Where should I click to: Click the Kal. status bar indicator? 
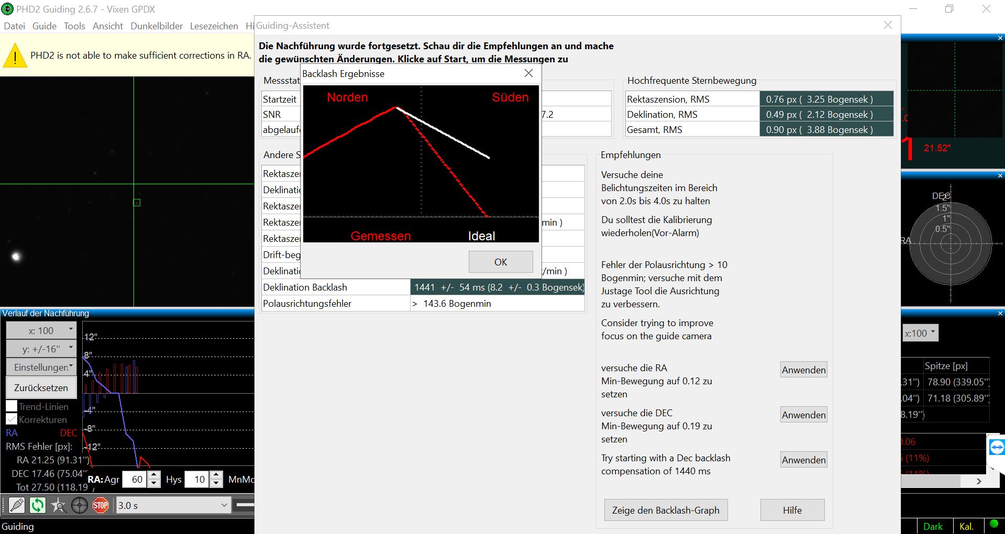click(966, 526)
